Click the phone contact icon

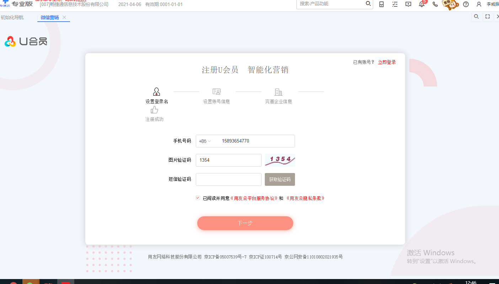[435, 4]
